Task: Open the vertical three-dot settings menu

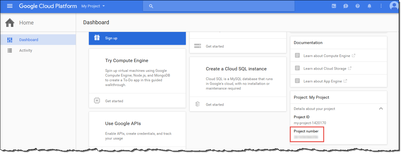Action: pyautogui.click(x=381, y=6)
